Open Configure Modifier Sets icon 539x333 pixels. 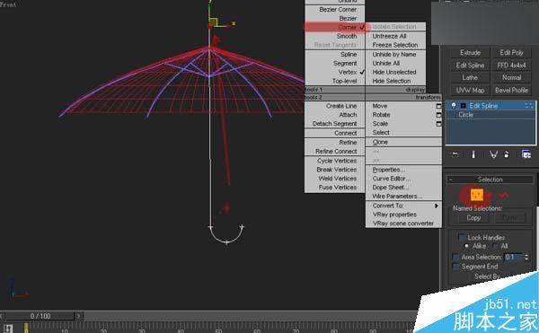click(526, 154)
